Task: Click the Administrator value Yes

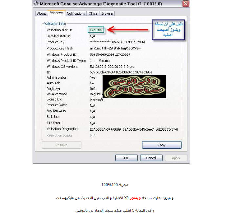Action: 93,78
